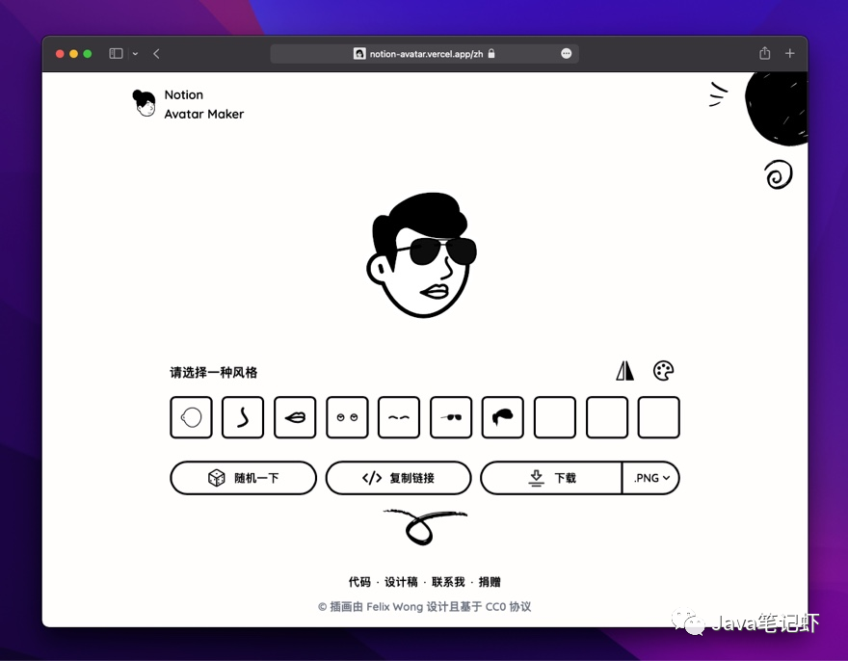Screen dimensions: 848x661
Task: Click the 请选择一种风格 heading text
Action: pyautogui.click(x=214, y=373)
